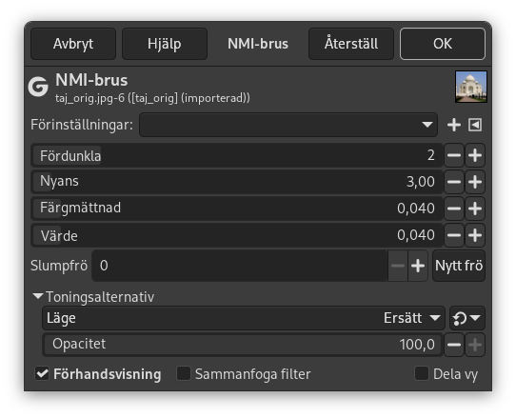Click the Opacitet slider
Viewport: 516px width, 418px height.
tap(243, 345)
